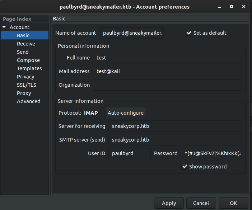Open the Proxy settings page
This screenshot has width=252, height=210.
pos(24,93)
